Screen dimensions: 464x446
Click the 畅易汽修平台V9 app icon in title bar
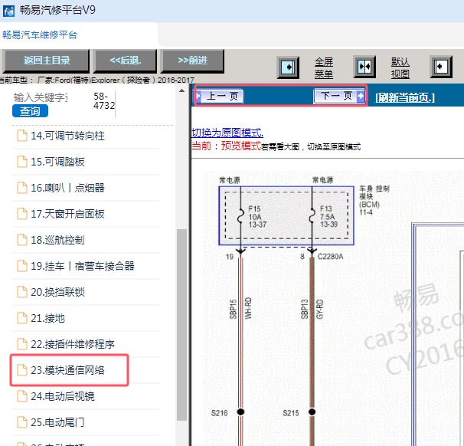pos(8,11)
